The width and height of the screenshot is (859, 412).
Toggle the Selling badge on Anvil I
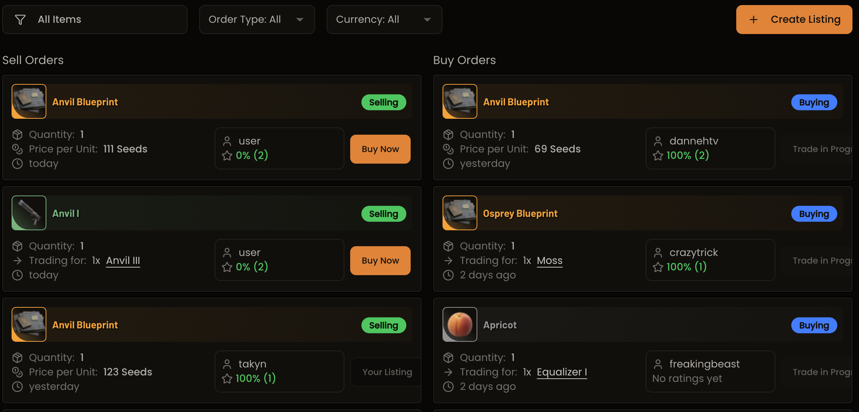[x=384, y=214]
